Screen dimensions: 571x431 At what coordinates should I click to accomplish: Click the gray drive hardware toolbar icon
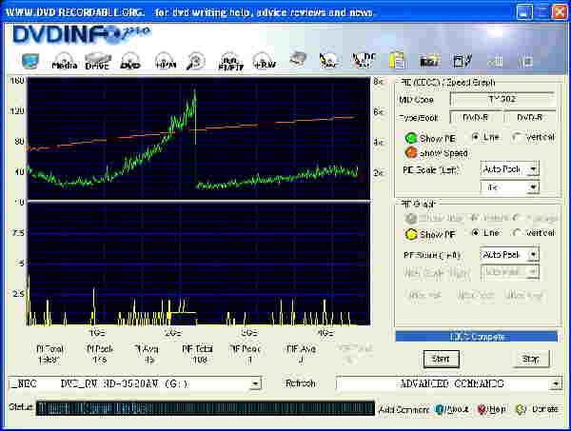click(x=298, y=60)
